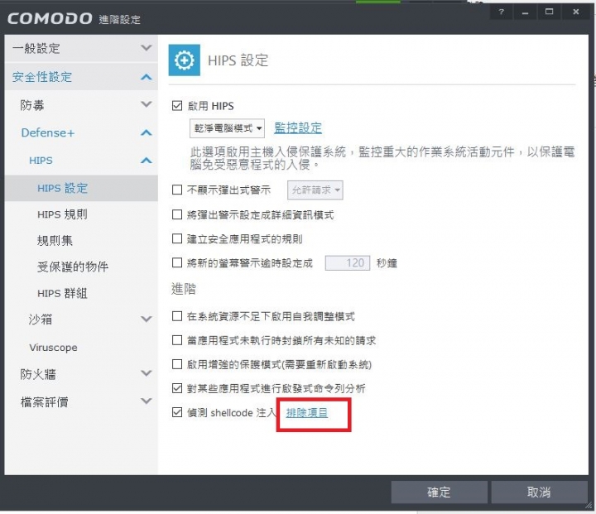Click the 確定 button
596x514 pixels.
[x=439, y=492]
